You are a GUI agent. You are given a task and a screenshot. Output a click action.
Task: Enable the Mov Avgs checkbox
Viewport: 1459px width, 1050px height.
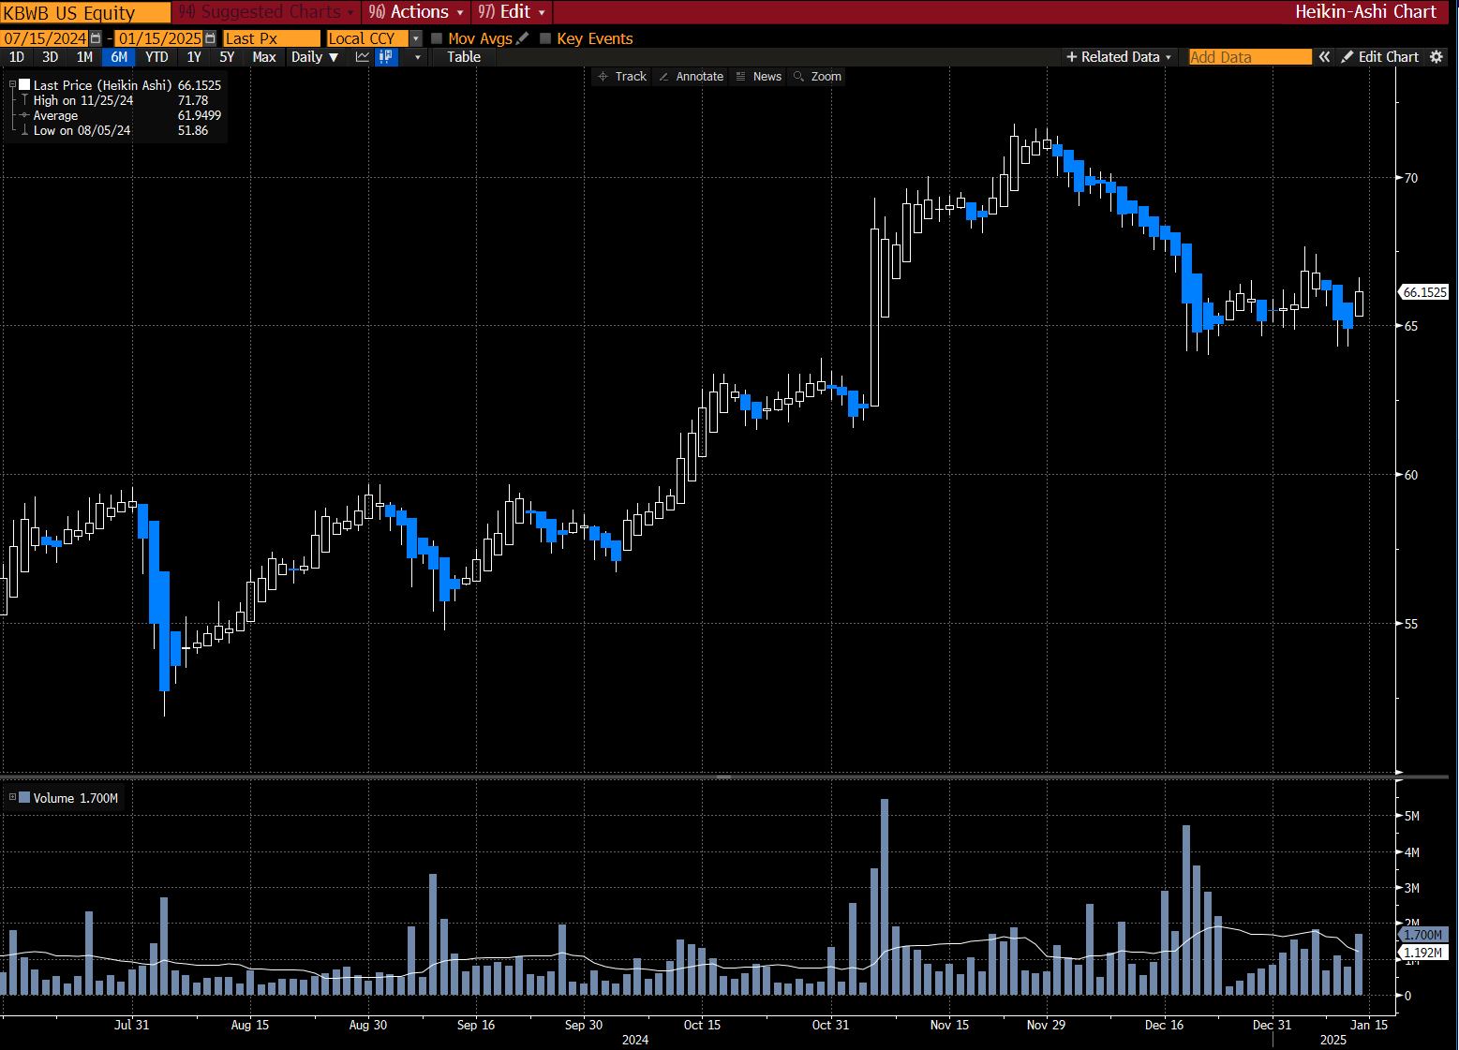point(437,38)
